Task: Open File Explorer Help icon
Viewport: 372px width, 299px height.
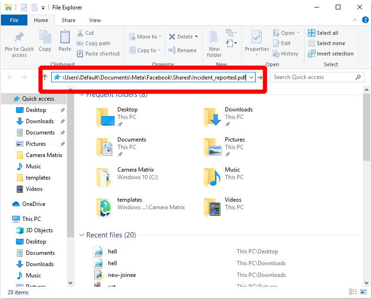Action: pyautogui.click(x=365, y=20)
